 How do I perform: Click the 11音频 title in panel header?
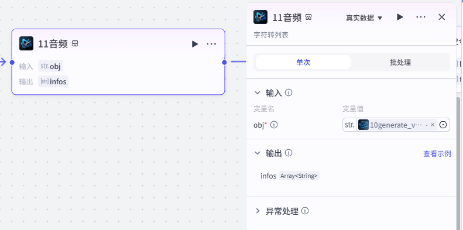click(x=287, y=18)
